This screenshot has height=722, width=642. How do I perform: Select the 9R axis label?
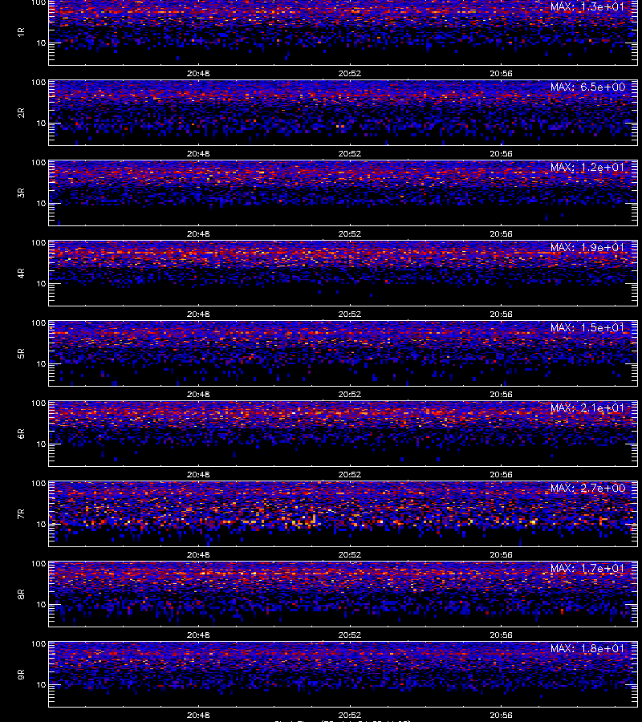click(21, 674)
